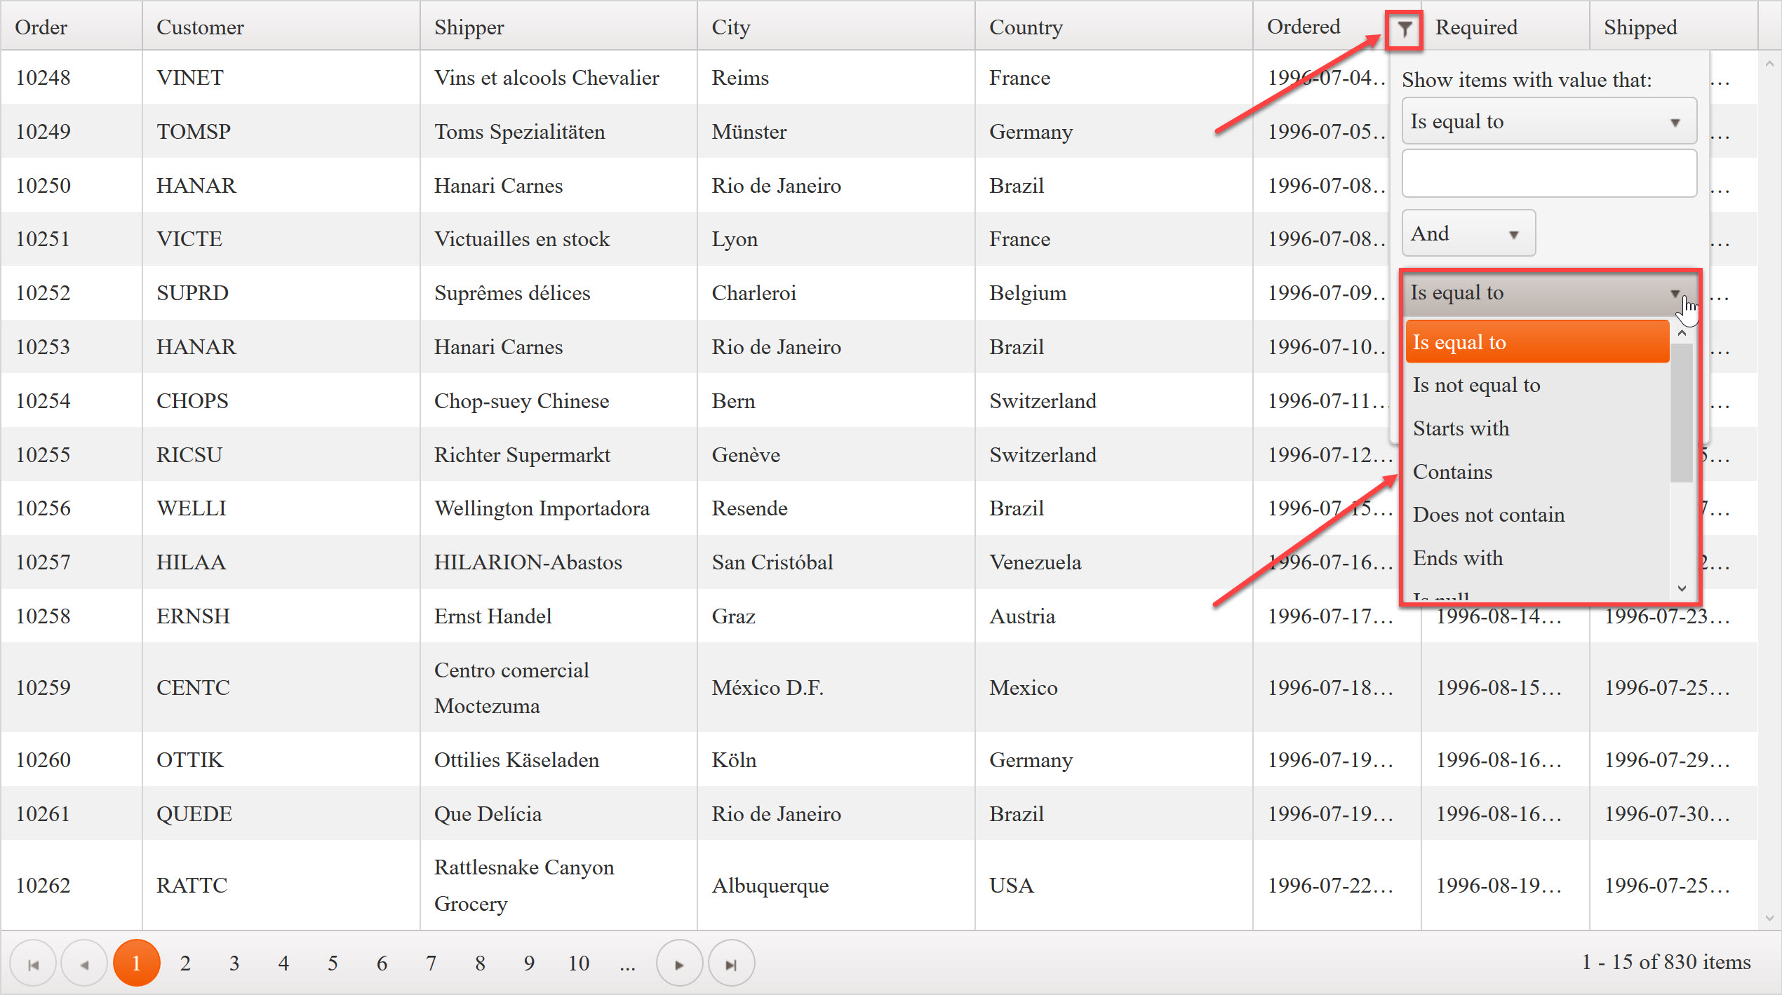1782x995 pixels.
Task: Select 'Does not contain' from the list
Action: pyautogui.click(x=1488, y=515)
